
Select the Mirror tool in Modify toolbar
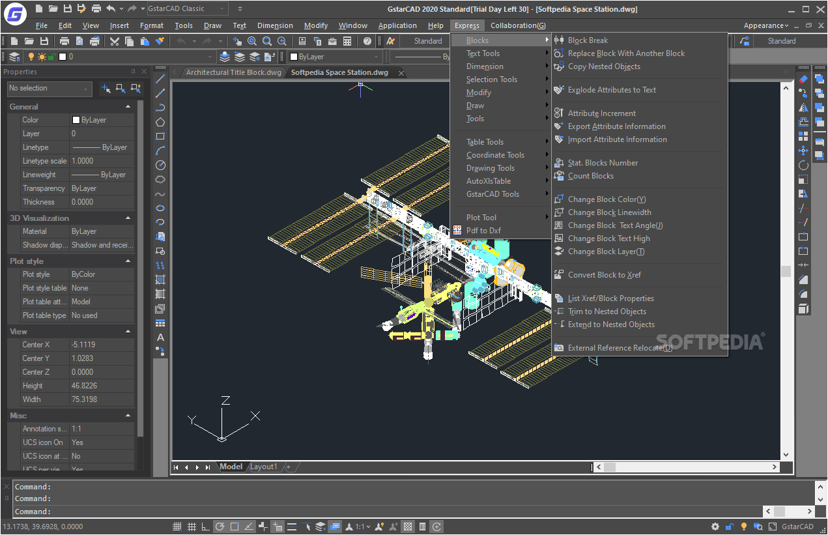tap(803, 108)
